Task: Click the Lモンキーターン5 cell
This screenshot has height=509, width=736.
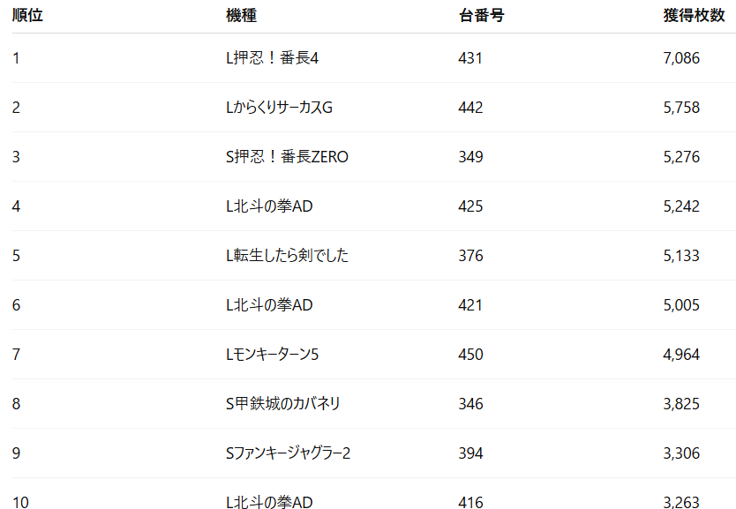Action: 272,355
